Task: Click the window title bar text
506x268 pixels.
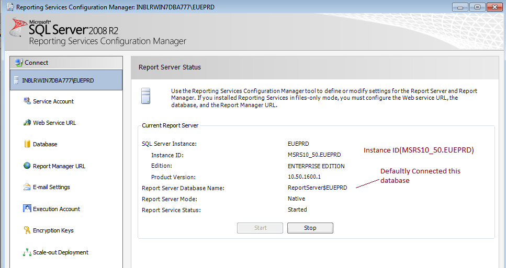Action: [115, 7]
